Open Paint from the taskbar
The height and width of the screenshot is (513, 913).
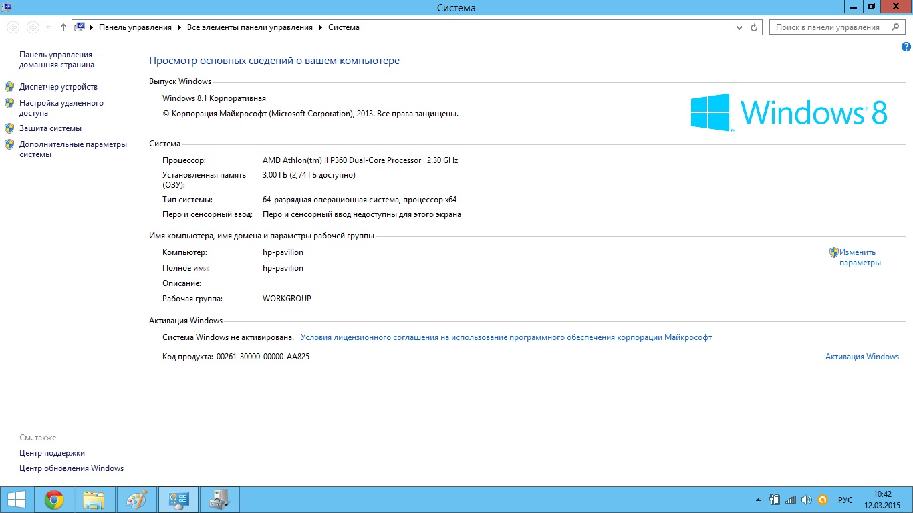pyautogui.click(x=136, y=500)
